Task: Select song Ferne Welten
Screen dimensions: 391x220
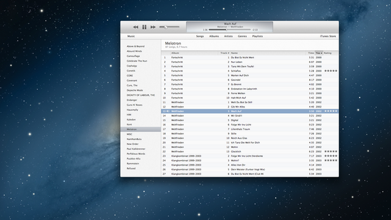Action: 238,94
